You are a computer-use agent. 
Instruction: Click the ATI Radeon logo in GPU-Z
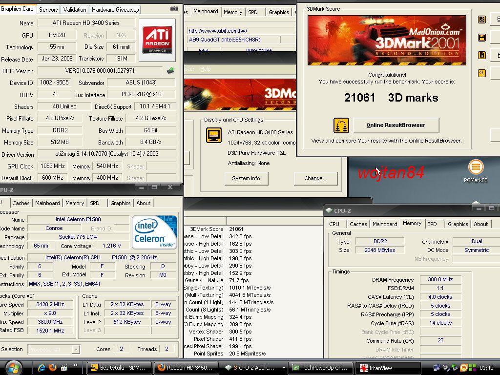[x=157, y=40]
